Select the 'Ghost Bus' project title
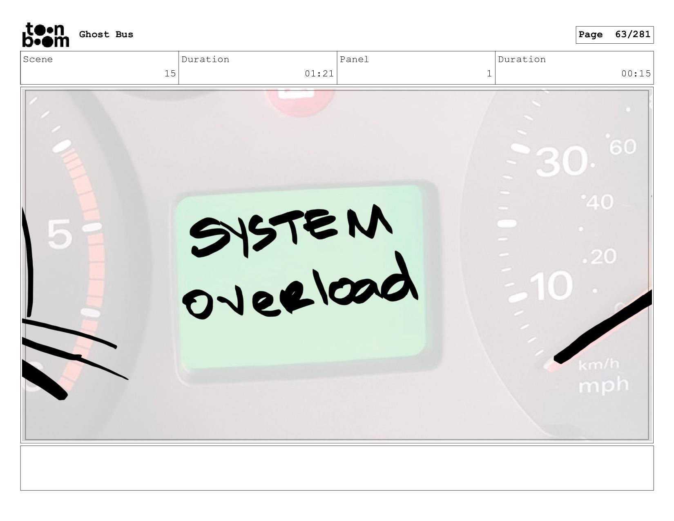 coord(106,34)
